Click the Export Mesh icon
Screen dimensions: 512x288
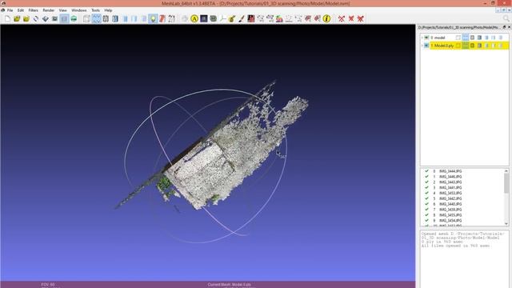46,19
